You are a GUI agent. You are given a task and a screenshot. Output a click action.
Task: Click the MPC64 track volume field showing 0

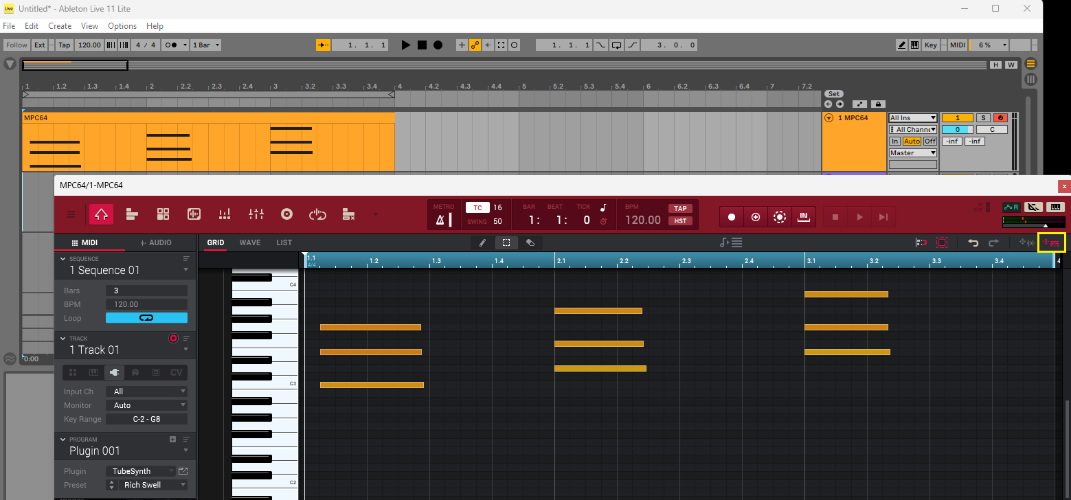pyautogui.click(x=958, y=129)
